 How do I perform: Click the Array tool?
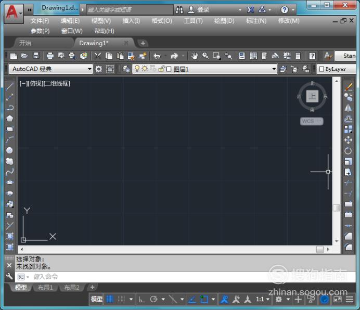[348, 130]
